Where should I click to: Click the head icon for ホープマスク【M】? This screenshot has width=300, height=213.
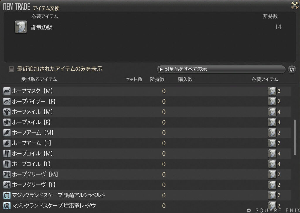tap(7, 91)
